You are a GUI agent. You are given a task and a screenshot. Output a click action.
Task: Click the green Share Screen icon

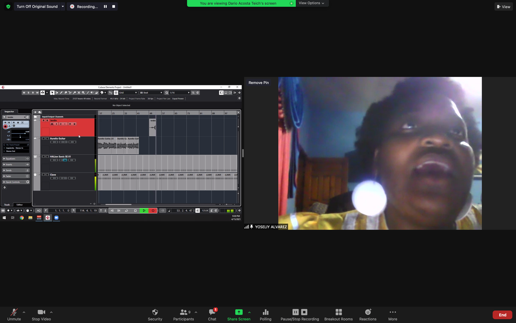tap(239, 312)
